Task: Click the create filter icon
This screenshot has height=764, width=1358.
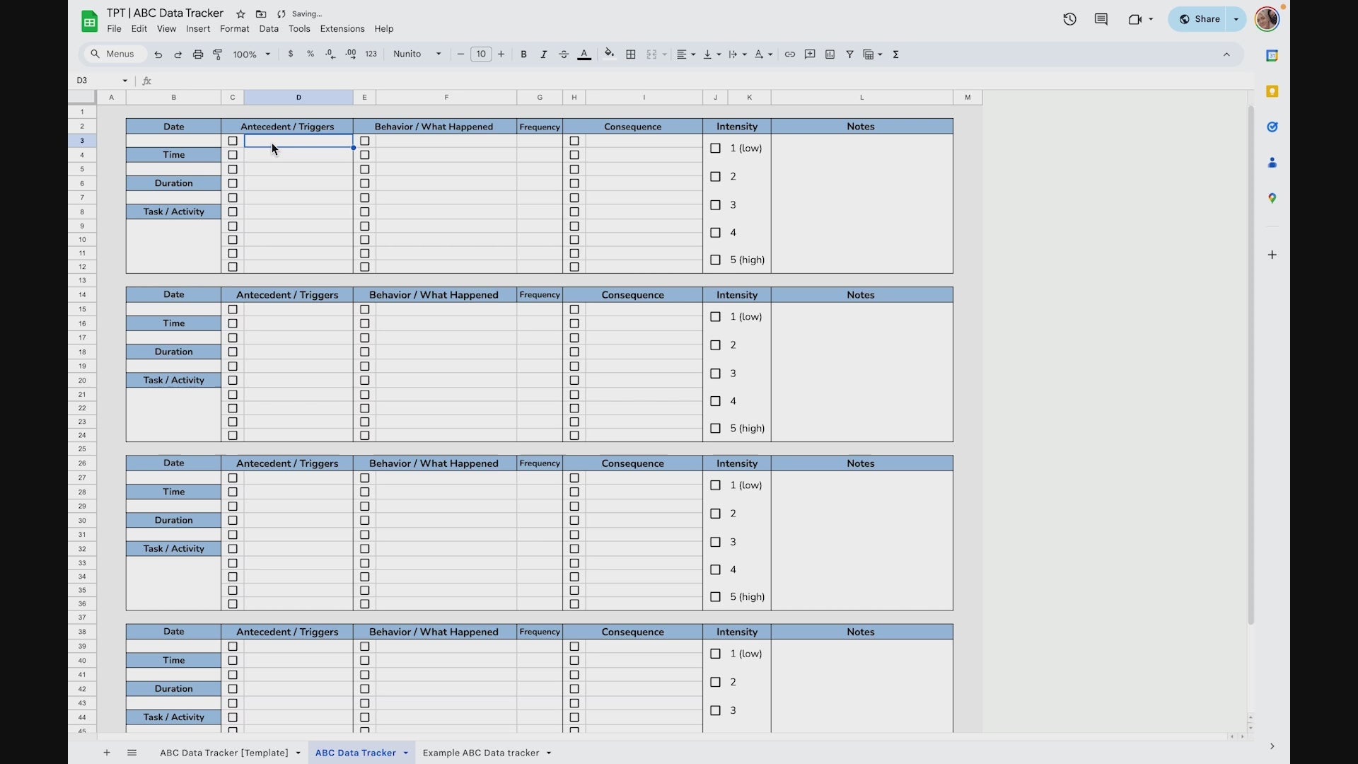Action: 849,54
